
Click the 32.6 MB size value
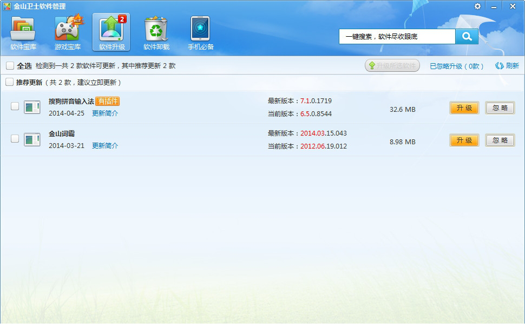tap(403, 109)
